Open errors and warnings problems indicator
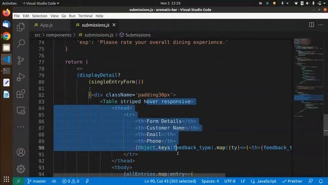 coord(71,181)
